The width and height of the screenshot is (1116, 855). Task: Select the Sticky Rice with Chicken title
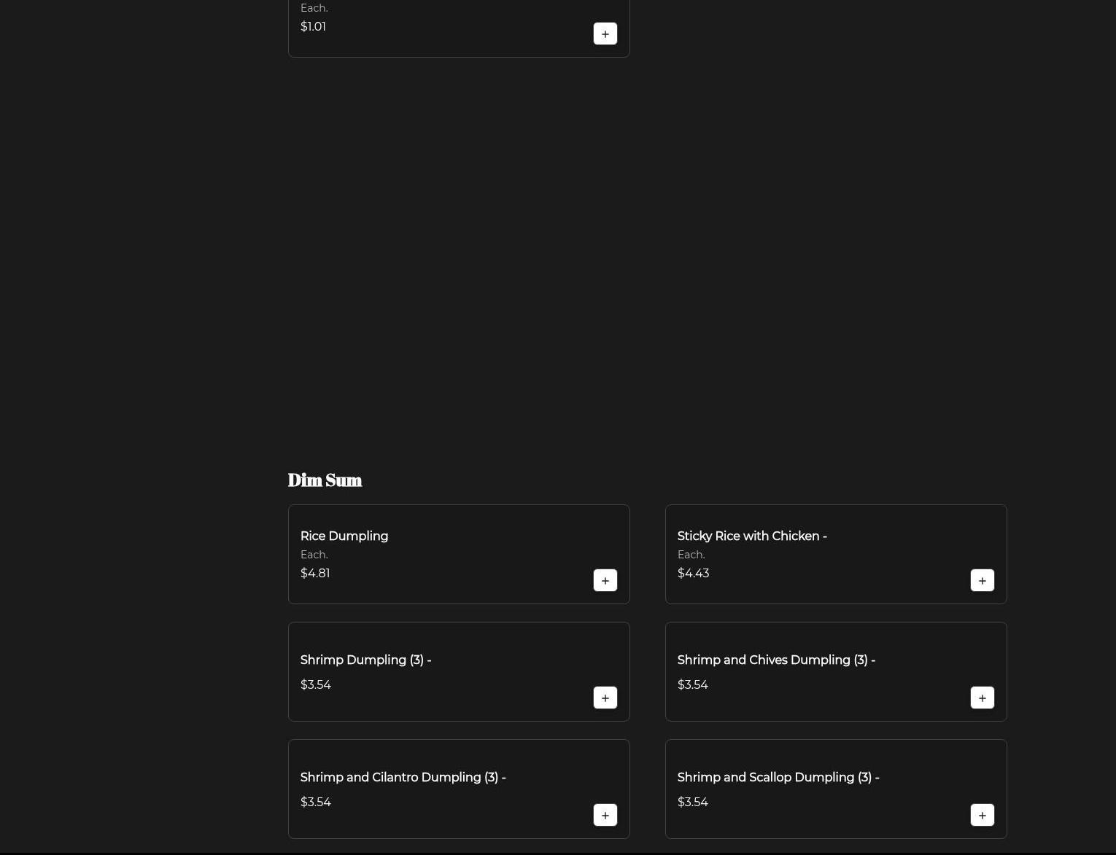[751, 536]
